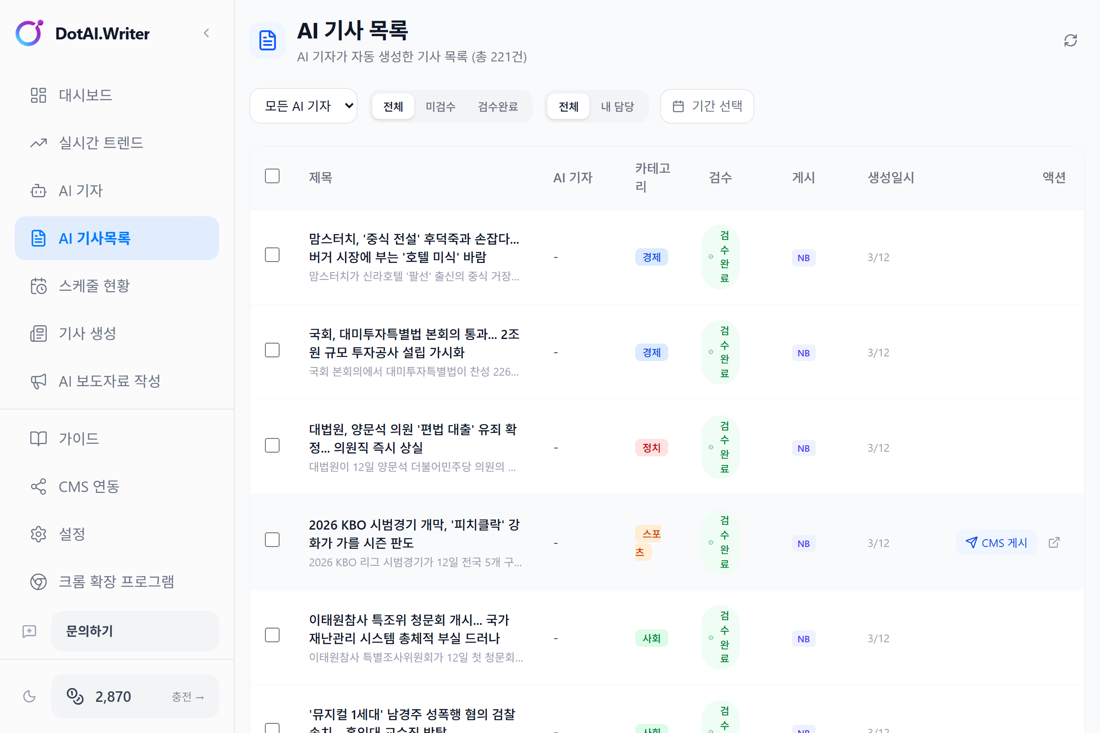Refresh the article list
This screenshot has height=733, width=1100.
click(x=1071, y=41)
